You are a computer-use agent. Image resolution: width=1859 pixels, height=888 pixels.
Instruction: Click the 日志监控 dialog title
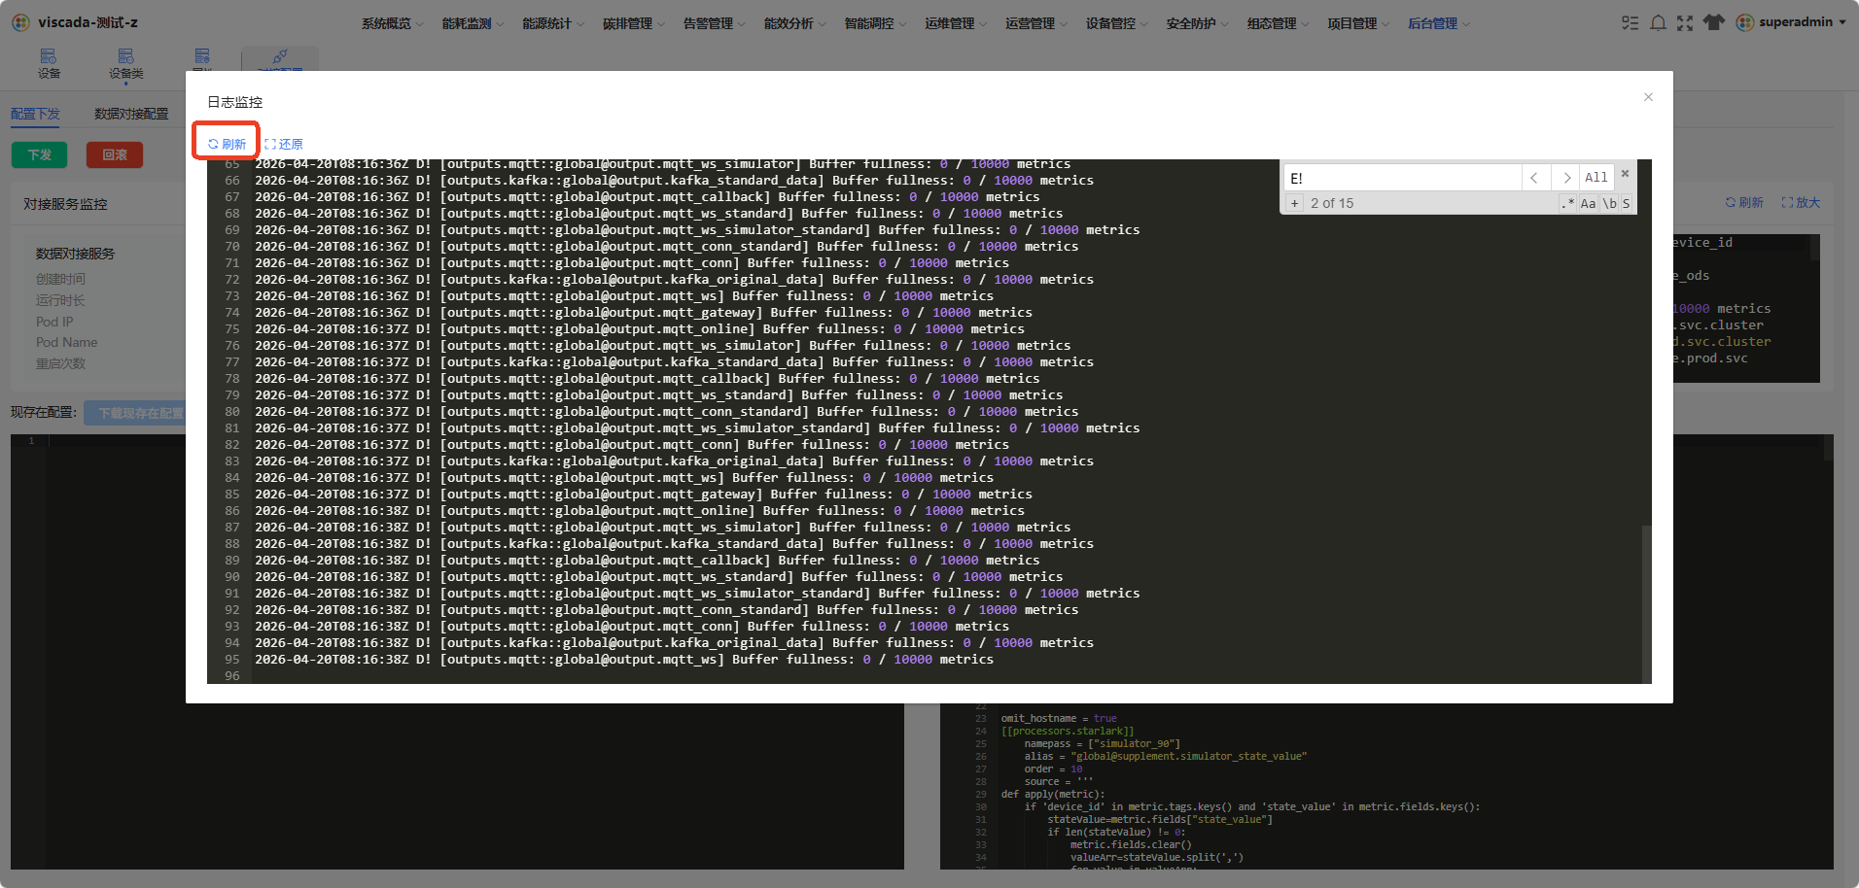pyautogui.click(x=234, y=102)
